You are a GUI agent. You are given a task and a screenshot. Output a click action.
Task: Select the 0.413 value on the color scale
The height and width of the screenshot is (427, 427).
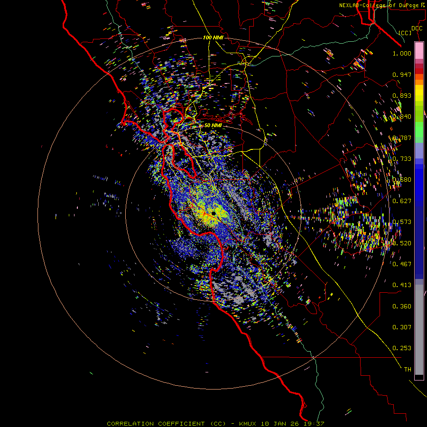(x=402, y=285)
